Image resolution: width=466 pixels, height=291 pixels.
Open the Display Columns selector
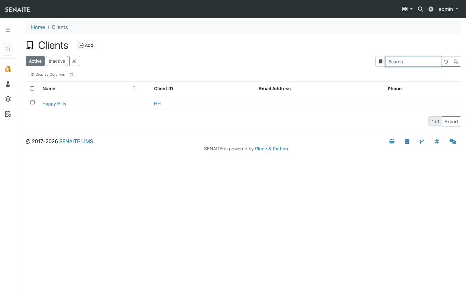48,74
